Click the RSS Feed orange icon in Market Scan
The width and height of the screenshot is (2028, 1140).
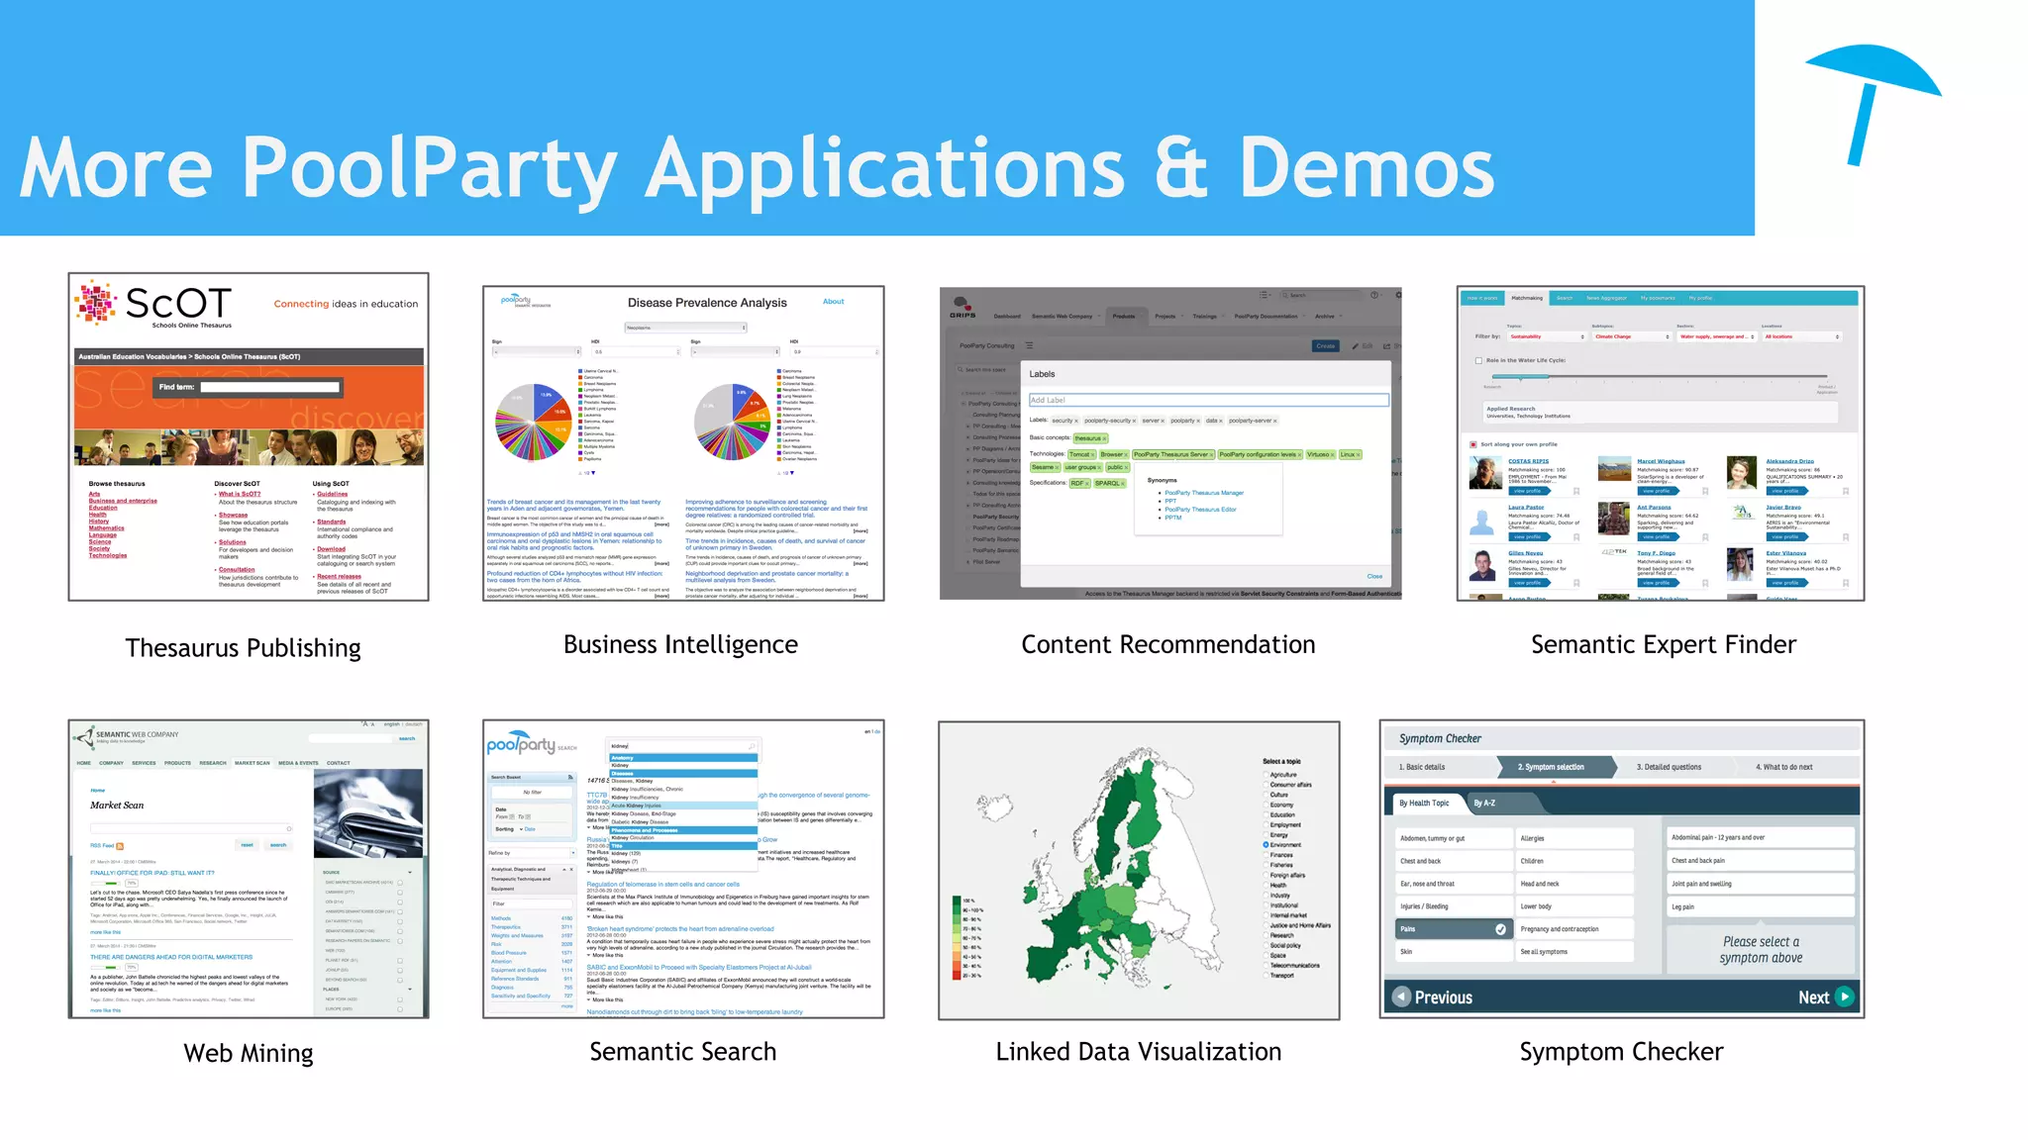(120, 846)
